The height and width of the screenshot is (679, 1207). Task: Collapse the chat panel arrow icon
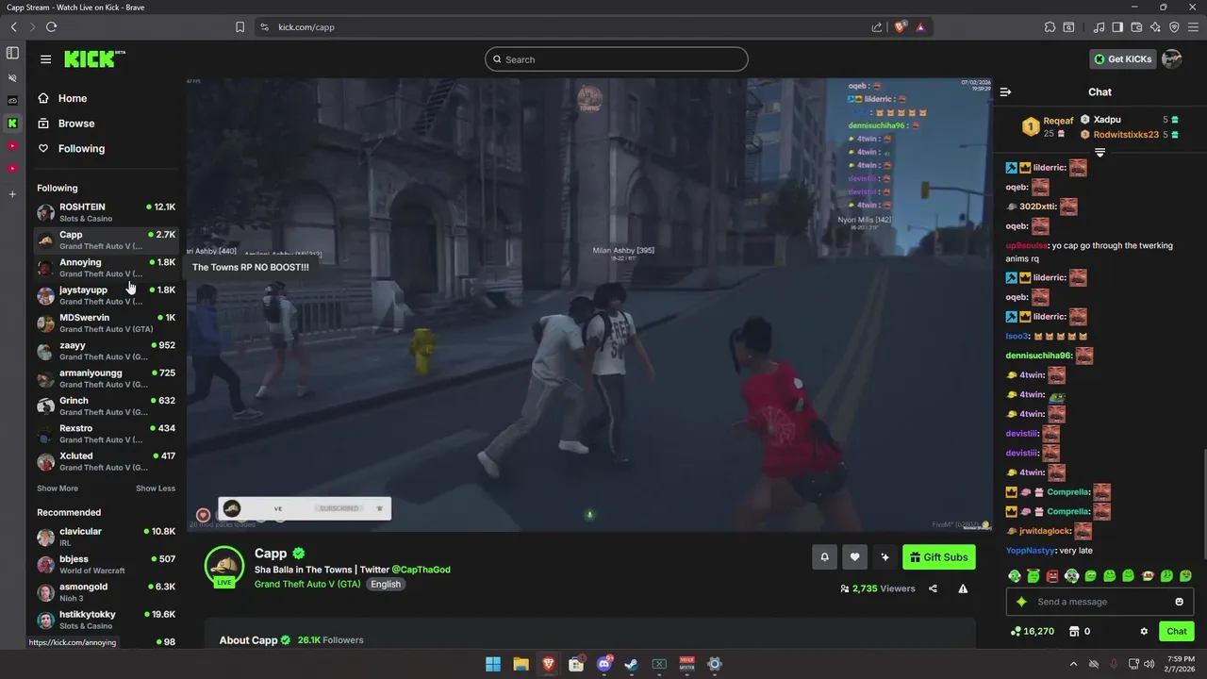[x=1005, y=91]
